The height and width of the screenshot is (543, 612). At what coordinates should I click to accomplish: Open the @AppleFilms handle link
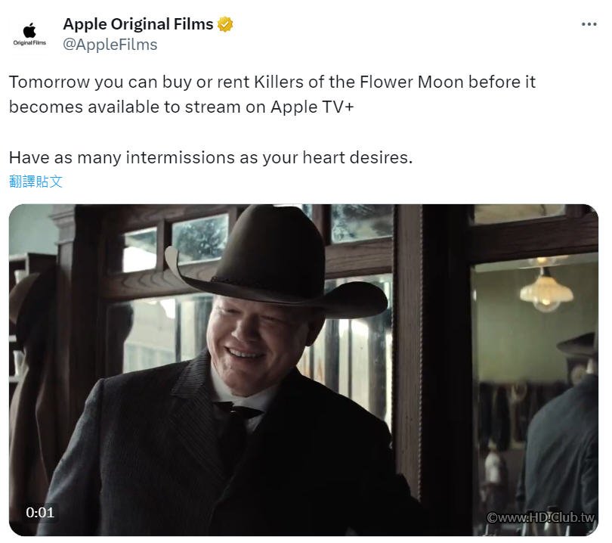pyautogui.click(x=110, y=45)
